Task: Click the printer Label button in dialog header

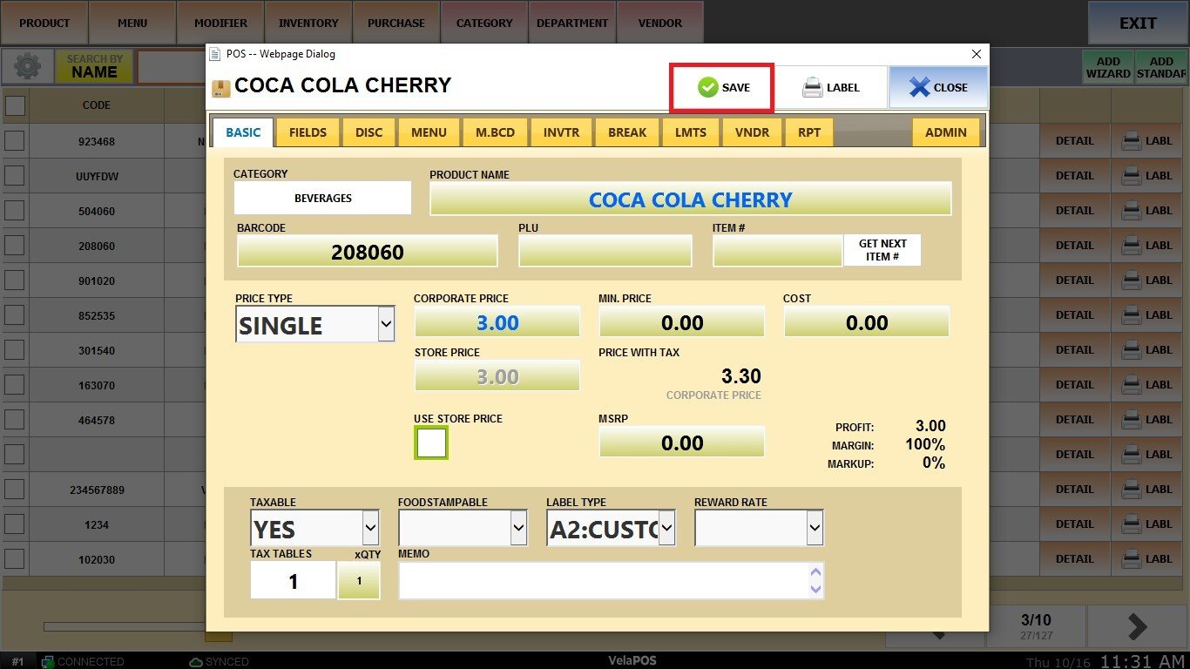Action: point(830,87)
